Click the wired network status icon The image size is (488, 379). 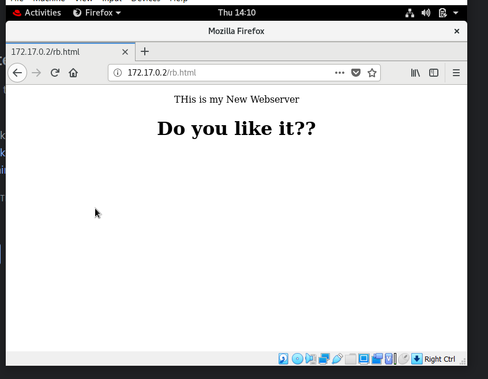pos(410,13)
